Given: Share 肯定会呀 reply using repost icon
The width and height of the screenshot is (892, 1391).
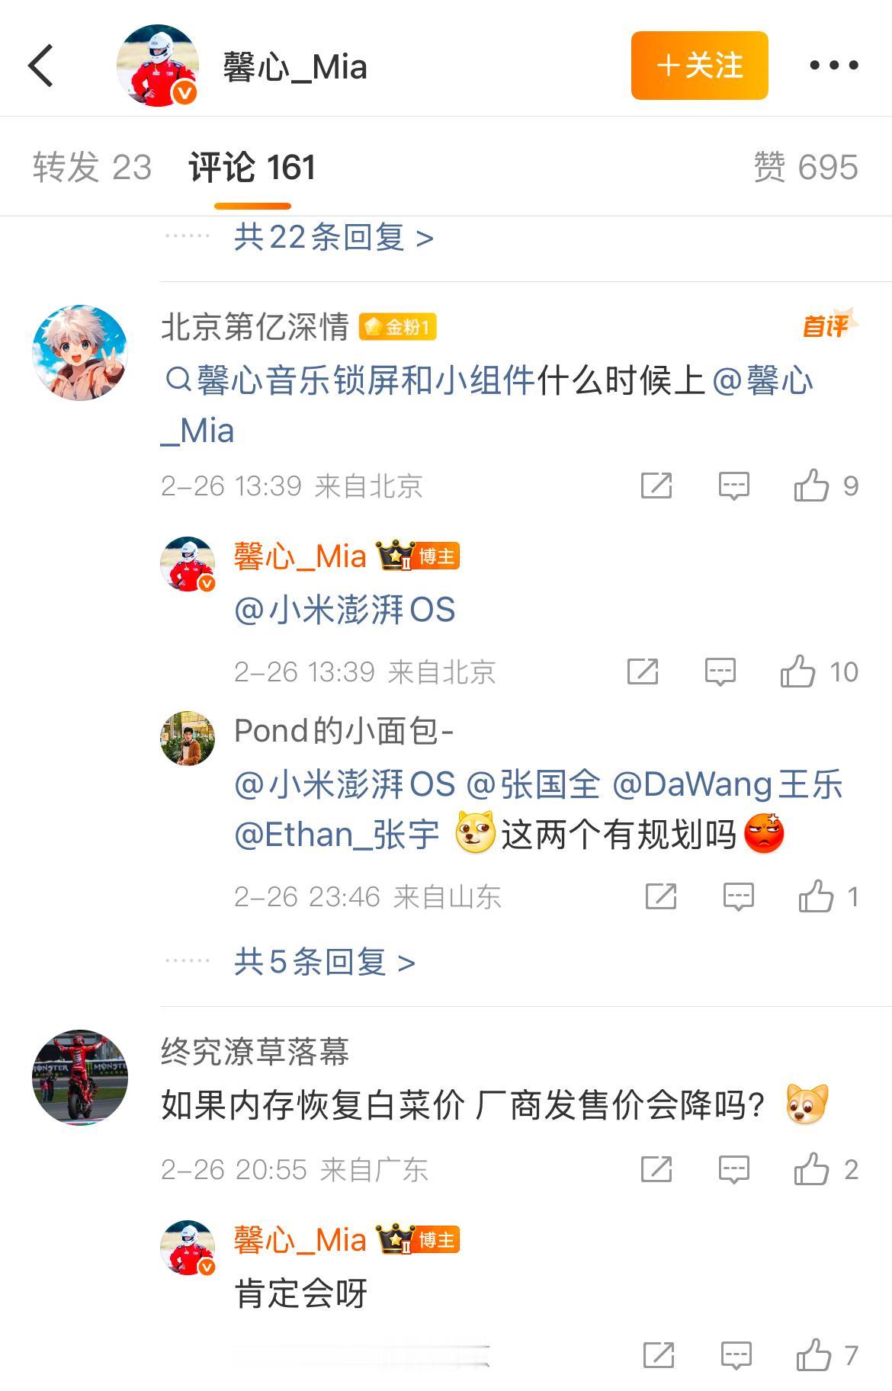Looking at the screenshot, I should coord(659,1355).
